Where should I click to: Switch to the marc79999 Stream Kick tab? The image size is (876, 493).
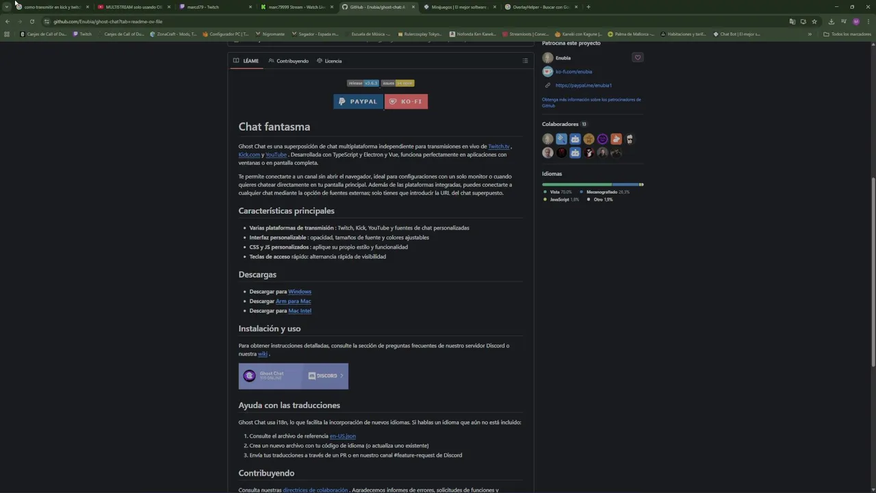[296, 7]
